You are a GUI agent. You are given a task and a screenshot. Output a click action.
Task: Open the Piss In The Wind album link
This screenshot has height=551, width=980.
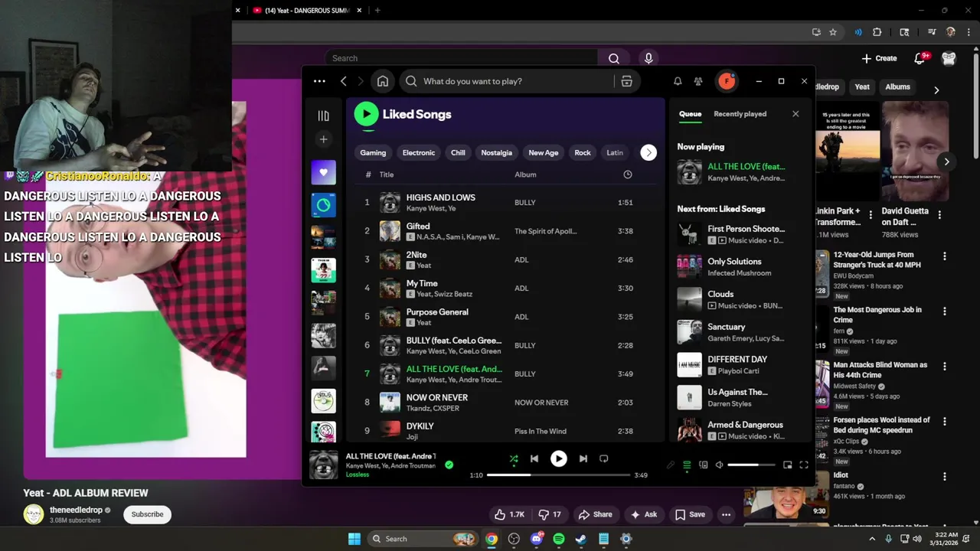coord(541,432)
